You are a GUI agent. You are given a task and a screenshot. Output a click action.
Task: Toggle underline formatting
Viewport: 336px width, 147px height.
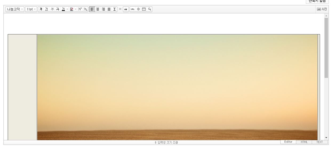point(46,9)
